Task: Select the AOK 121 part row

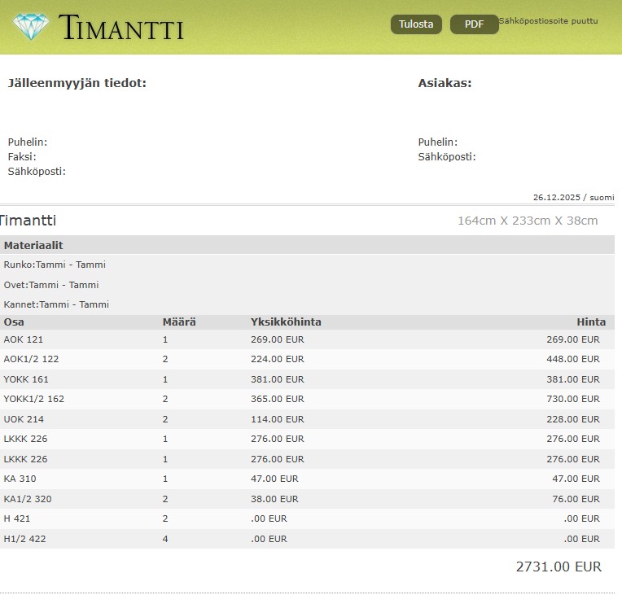Action: pyautogui.click(x=24, y=339)
